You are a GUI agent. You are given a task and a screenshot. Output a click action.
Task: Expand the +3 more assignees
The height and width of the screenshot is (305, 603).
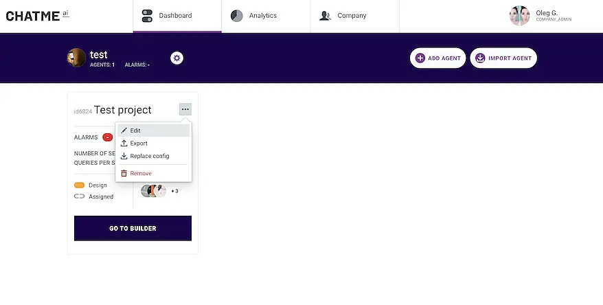[x=174, y=191]
